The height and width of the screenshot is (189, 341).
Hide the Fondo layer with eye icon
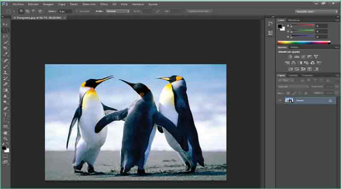tap(280, 100)
